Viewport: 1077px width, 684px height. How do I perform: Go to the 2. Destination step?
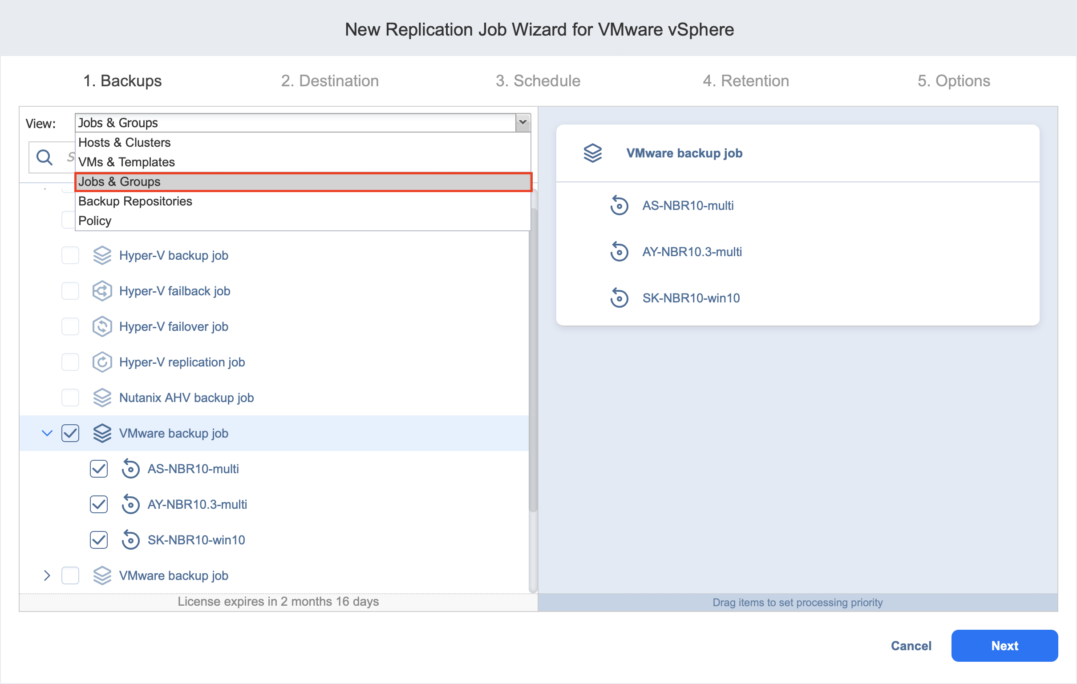pos(330,81)
